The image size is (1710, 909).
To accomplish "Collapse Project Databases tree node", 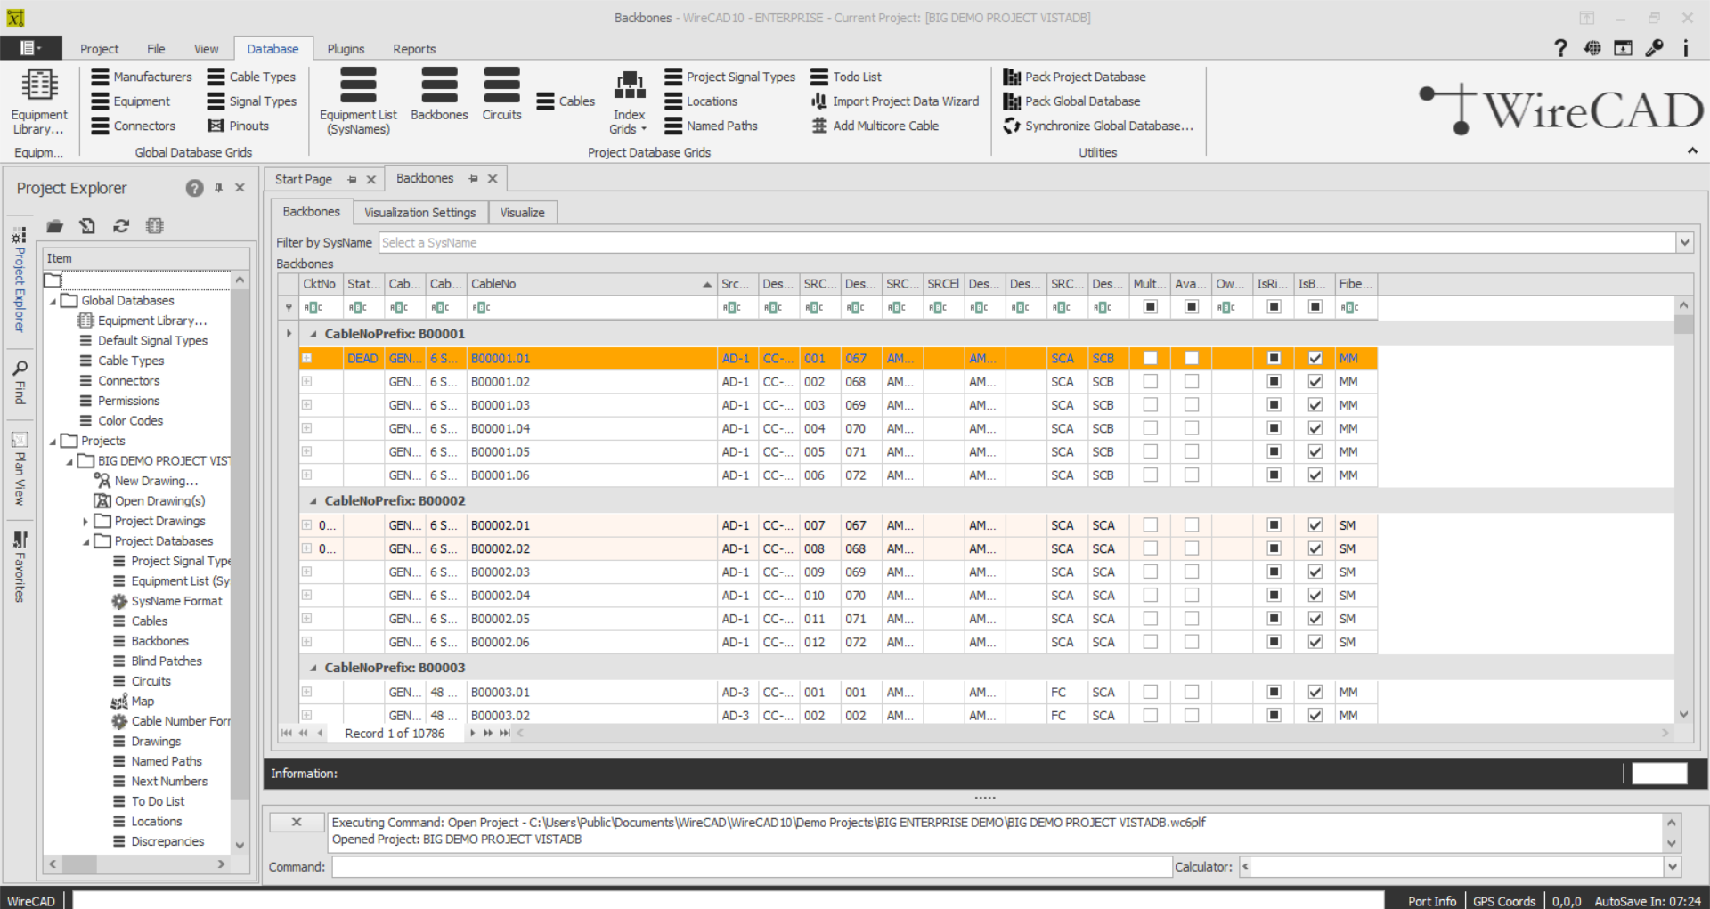I will (85, 541).
